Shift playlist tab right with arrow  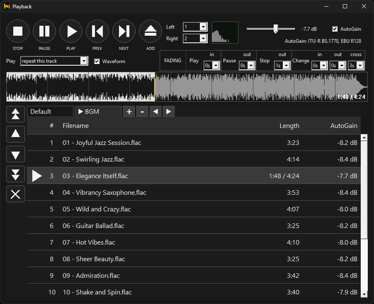pyautogui.click(x=169, y=112)
